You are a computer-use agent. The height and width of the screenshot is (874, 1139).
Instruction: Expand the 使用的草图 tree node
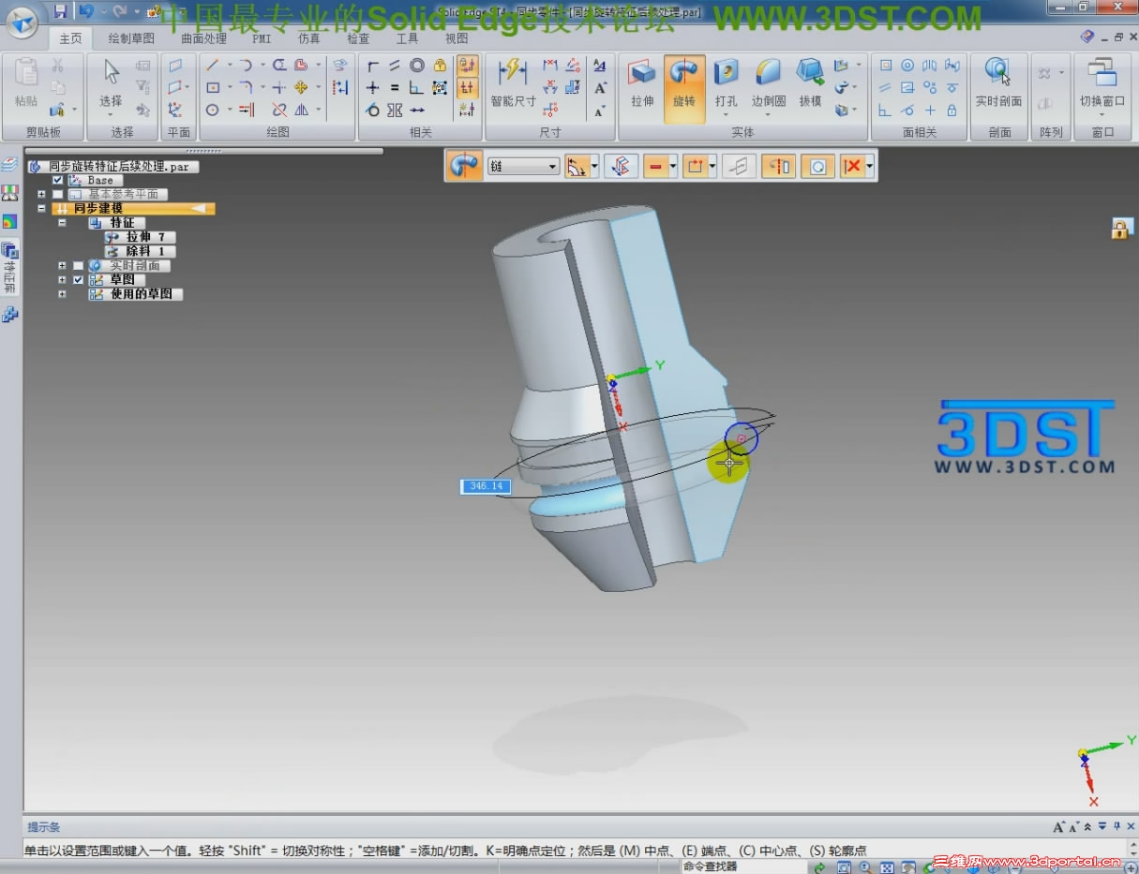point(62,294)
